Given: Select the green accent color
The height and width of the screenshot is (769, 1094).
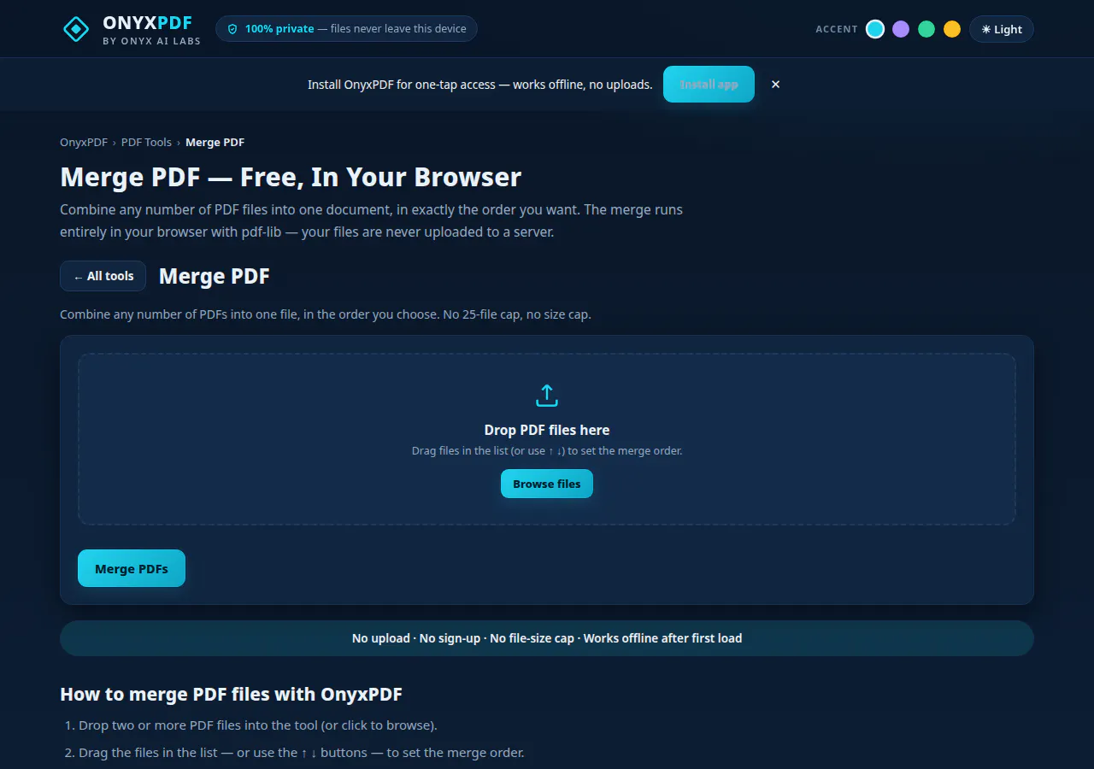Looking at the screenshot, I should (926, 29).
